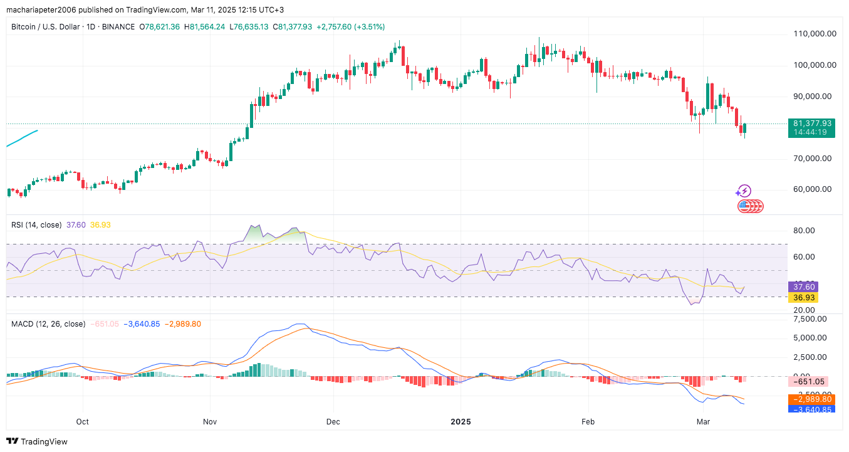Click the open value O78,621.36

click(x=159, y=27)
